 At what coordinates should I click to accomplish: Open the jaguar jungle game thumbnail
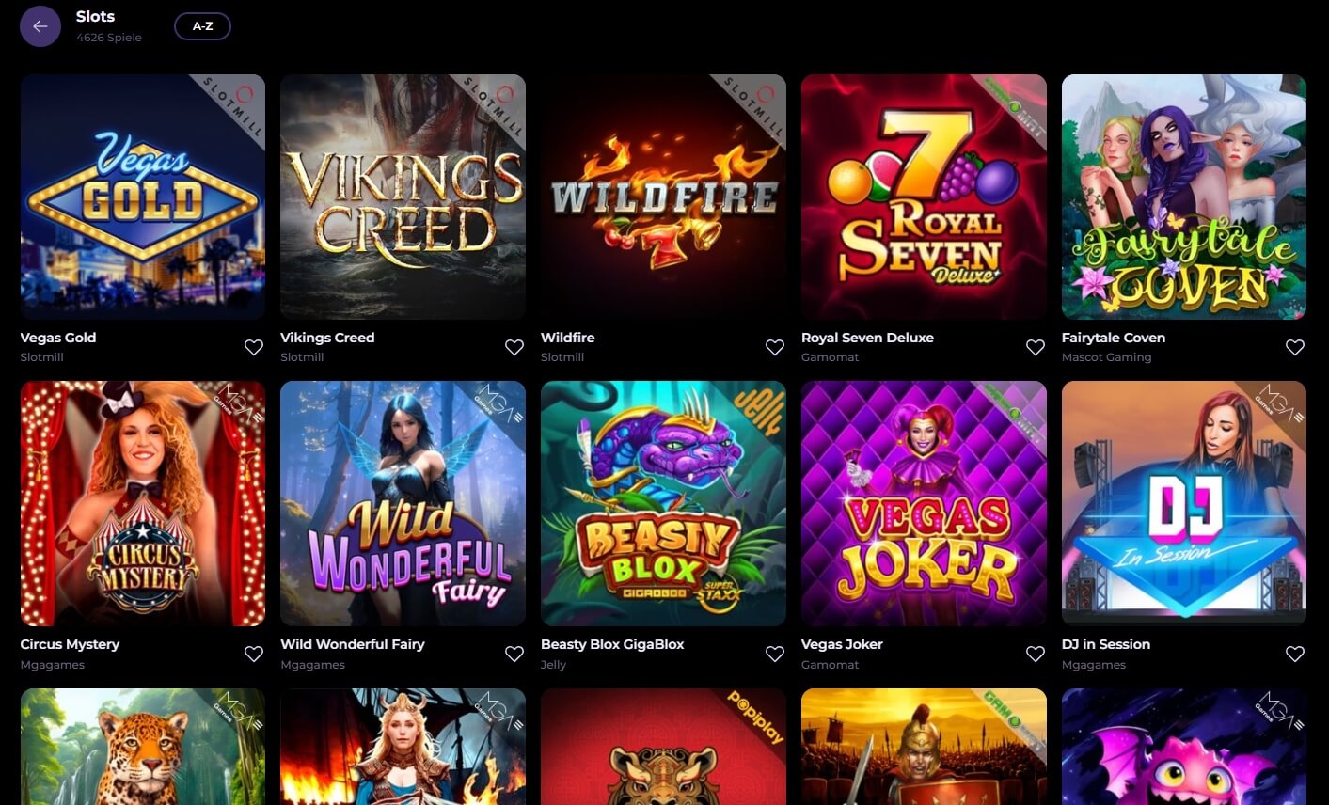pyautogui.click(x=143, y=747)
